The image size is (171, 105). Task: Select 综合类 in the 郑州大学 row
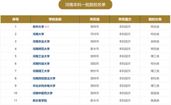[155, 27]
